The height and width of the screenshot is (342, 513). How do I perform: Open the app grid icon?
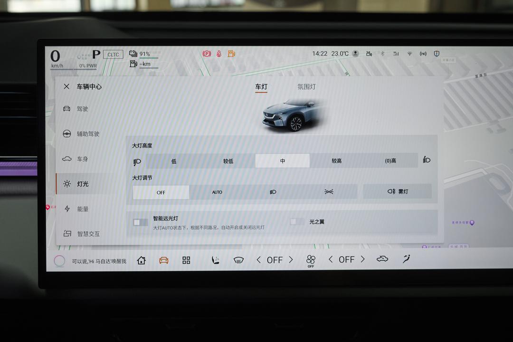coord(186,260)
